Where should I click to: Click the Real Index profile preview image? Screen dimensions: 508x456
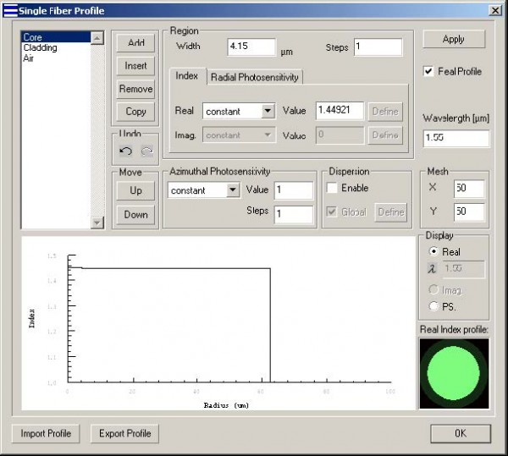(454, 373)
